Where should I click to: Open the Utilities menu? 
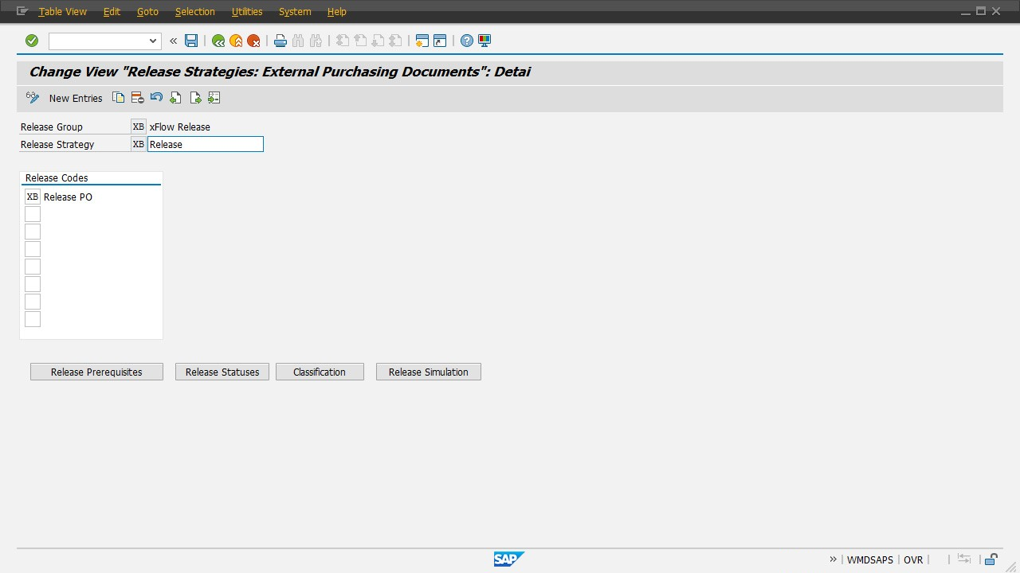[247, 12]
